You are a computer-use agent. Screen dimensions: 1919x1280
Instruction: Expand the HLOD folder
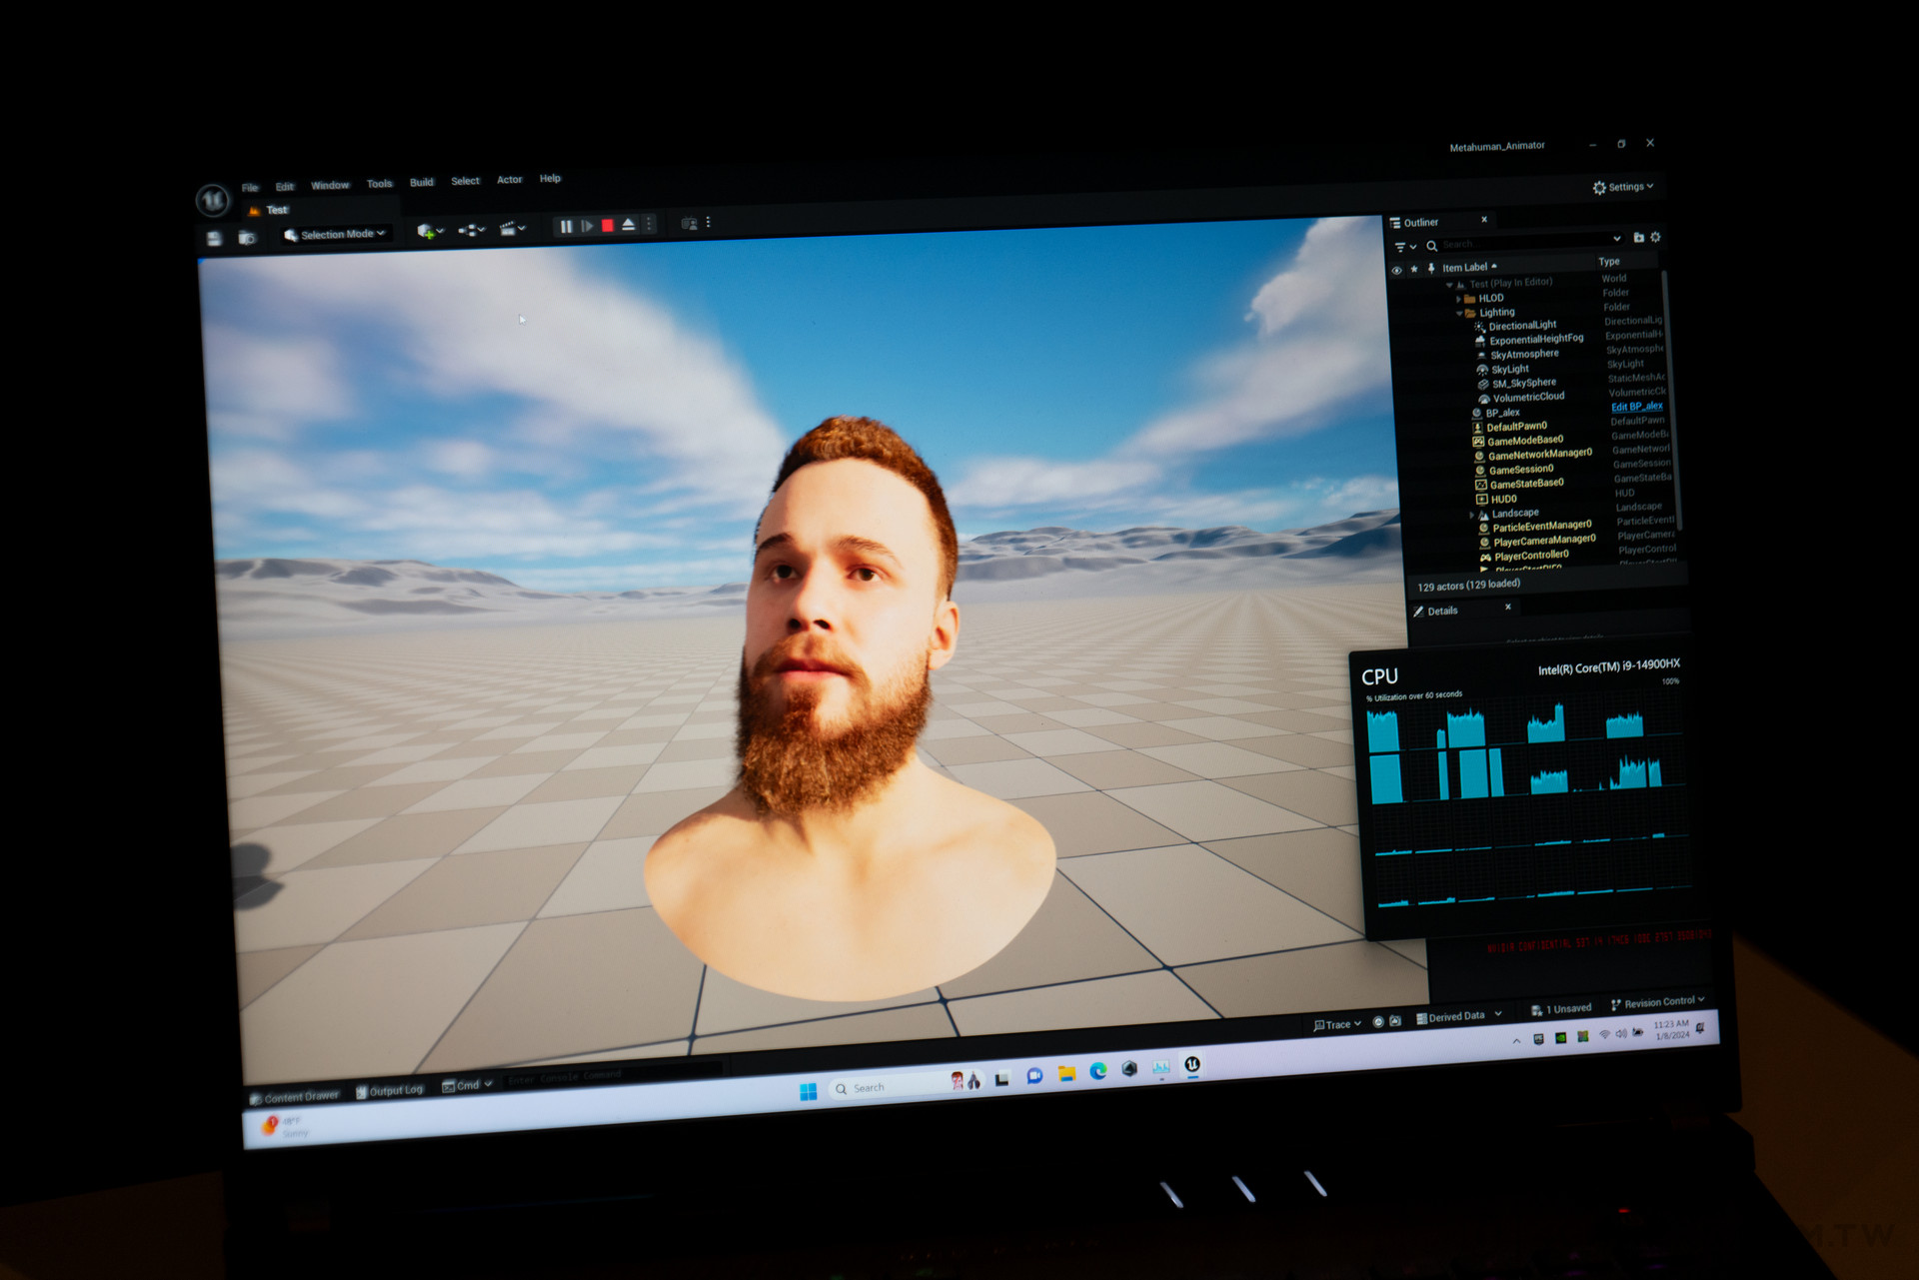click(1459, 299)
